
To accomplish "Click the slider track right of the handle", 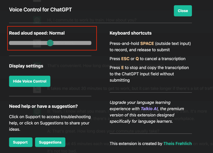I will tap(72, 43).
